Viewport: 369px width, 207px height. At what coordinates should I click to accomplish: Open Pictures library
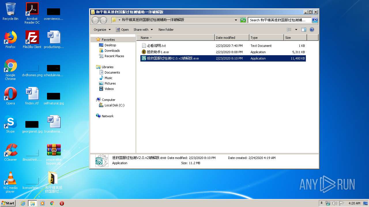click(110, 83)
